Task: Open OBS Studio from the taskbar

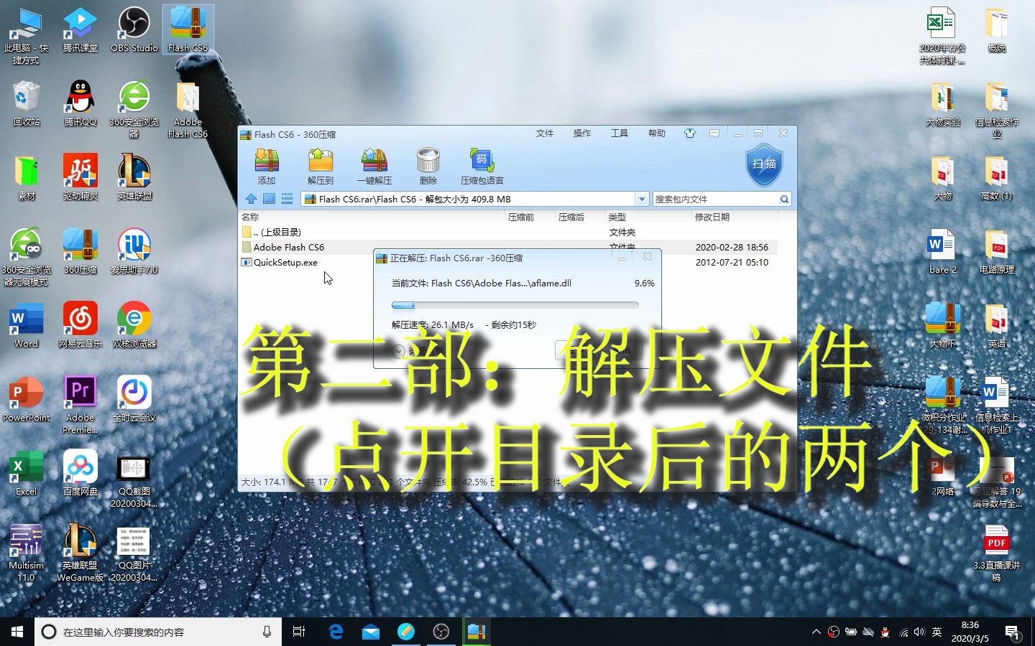Action: (x=441, y=632)
